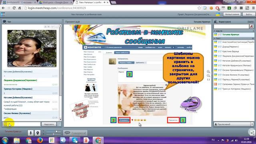Open the connection status dropdown
256x144 pixels.
pos(252,124)
